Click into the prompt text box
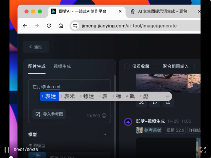 point(69,101)
